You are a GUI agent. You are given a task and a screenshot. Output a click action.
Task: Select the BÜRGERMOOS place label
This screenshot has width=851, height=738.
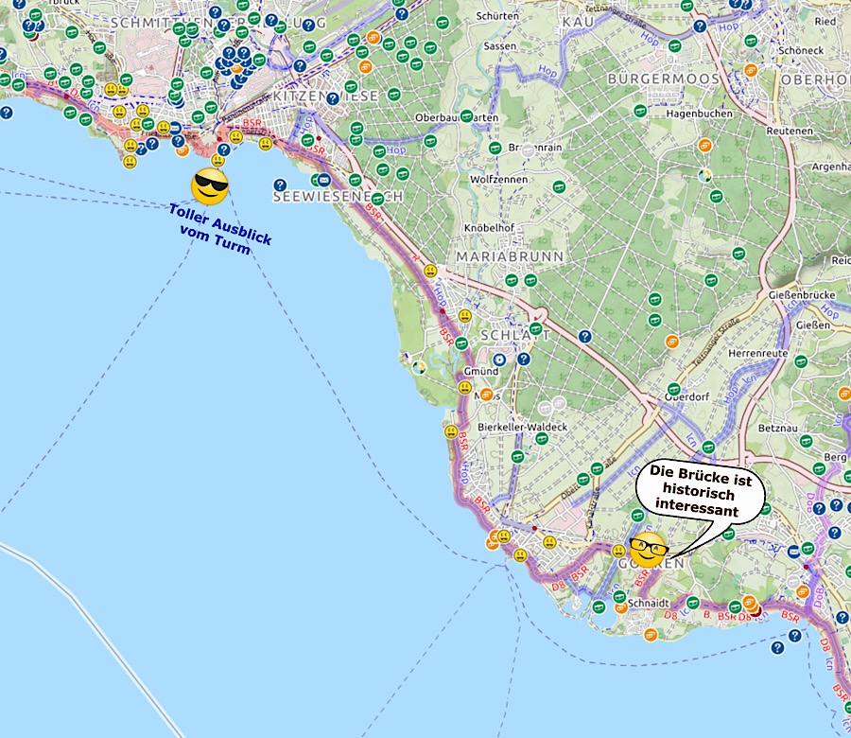(664, 78)
